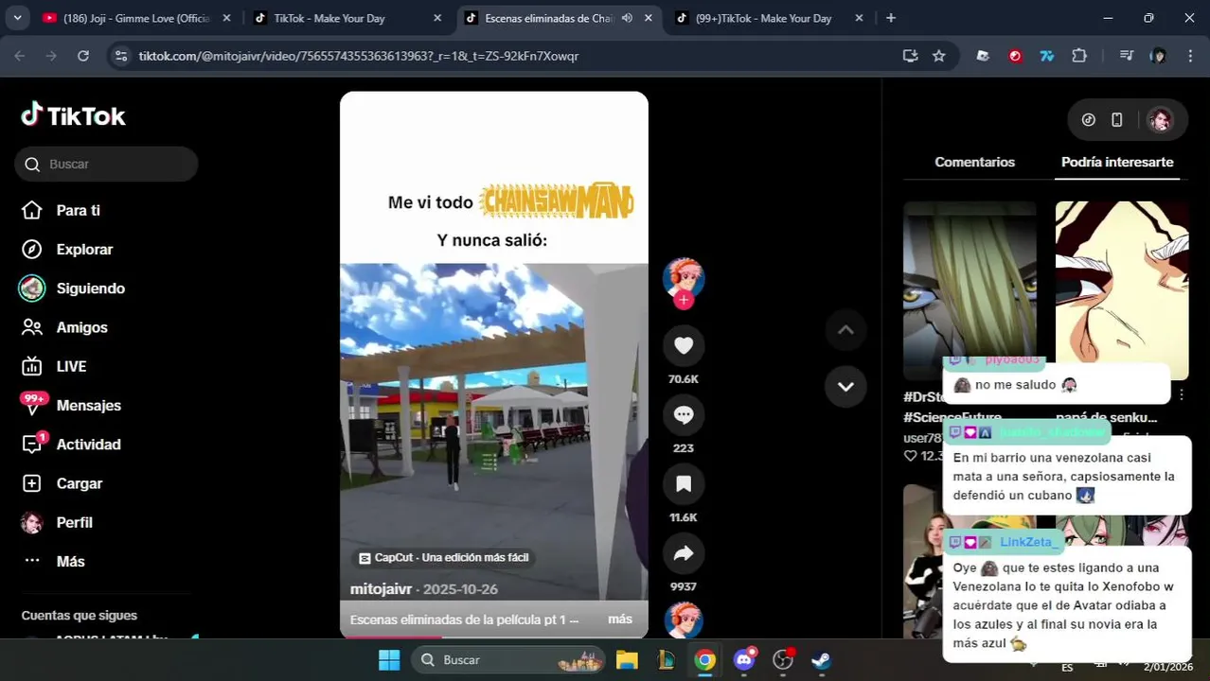
Task: Open the tab search dropdown arrow
Action: pyautogui.click(x=17, y=18)
